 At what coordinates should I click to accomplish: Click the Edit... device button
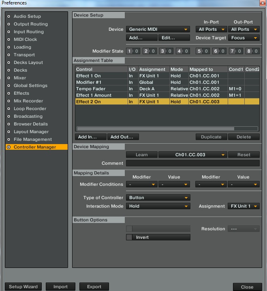[x=174, y=38]
